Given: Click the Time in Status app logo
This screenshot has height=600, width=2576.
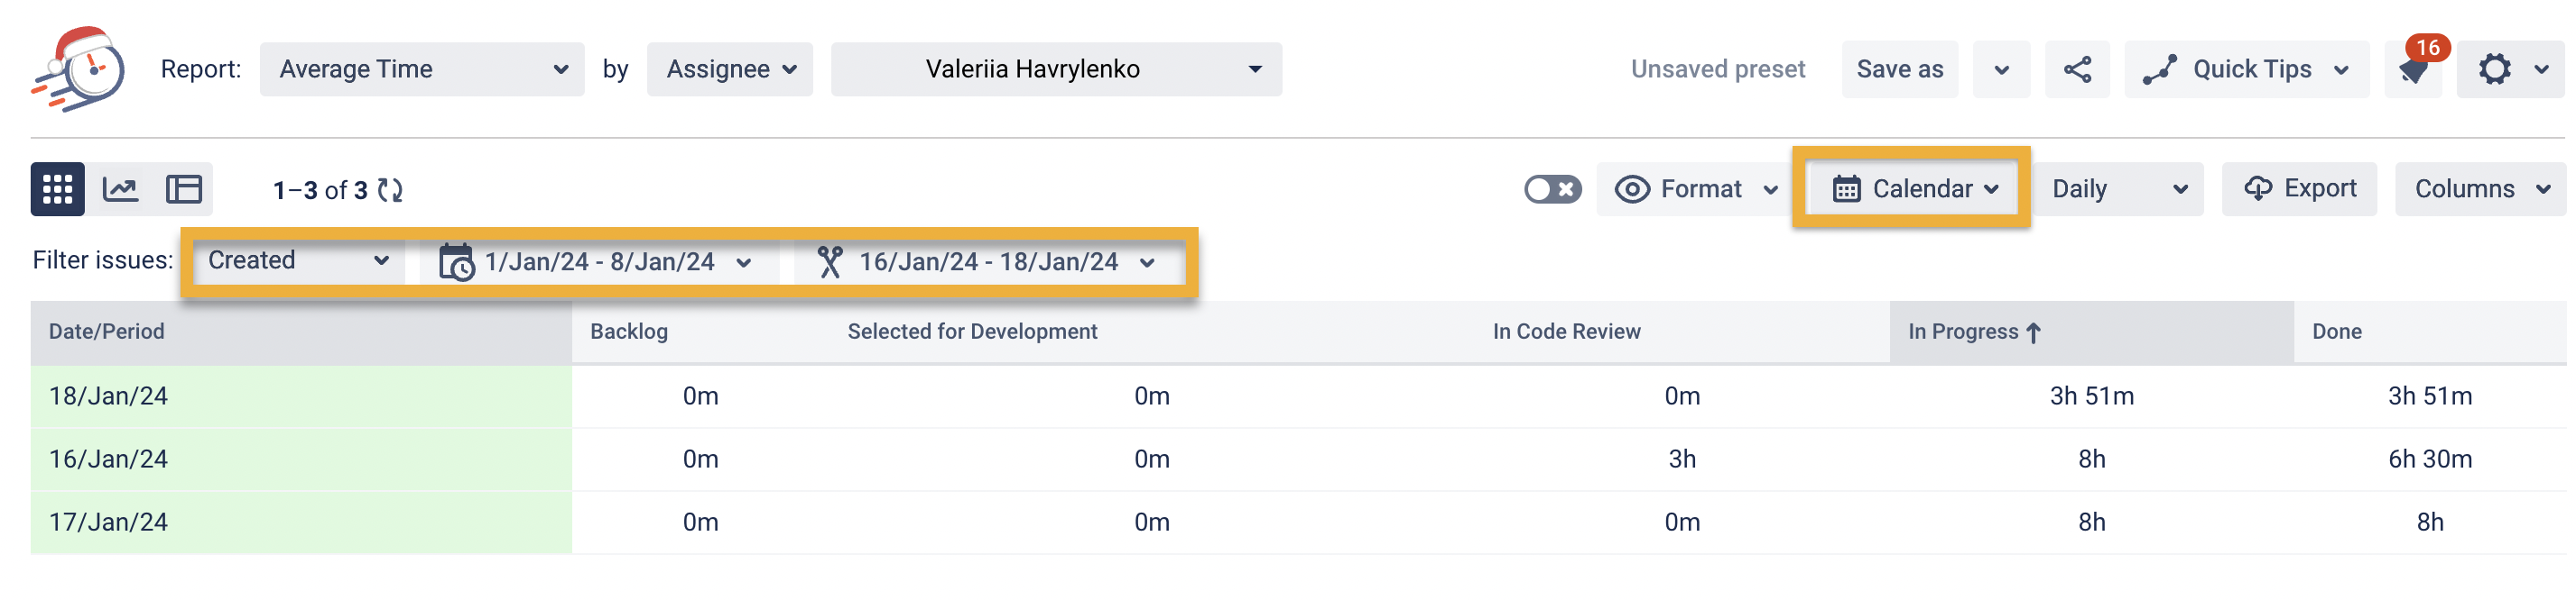Looking at the screenshot, I should [x=78, y=68].
